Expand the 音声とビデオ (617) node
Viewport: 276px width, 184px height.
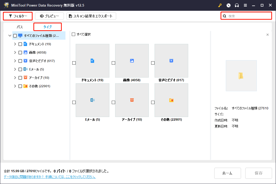click(15, 61)
